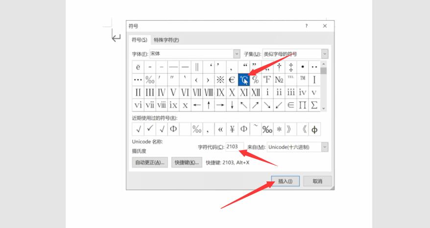Pick Roman numeral Ⅻ in grid
The width and height of the screenshot is (430, 228).
(x=256, y=92)
